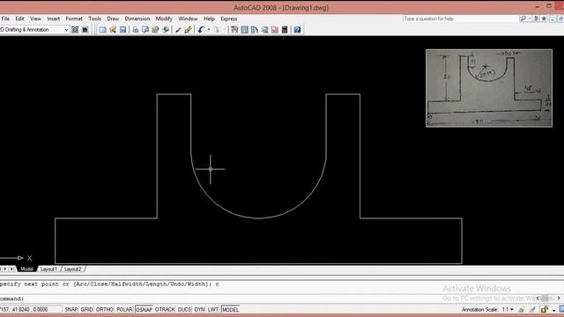Open the Markup Set Manager icon
This screenshot has width=564, height=317.
tap(275, 30)
